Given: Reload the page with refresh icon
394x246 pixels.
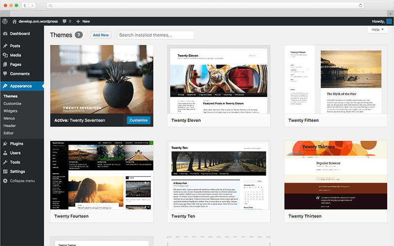Looking at the screenshot, I should coord(361,5).
